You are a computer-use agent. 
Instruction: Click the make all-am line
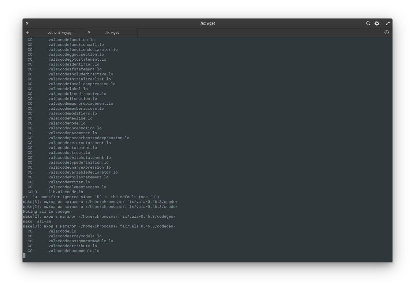[37, 221]
